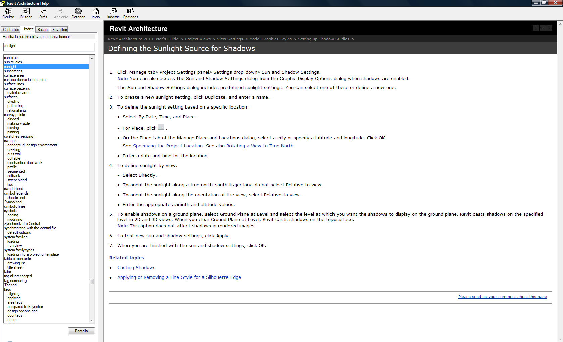Open Specifying the Project Location link
This screenshot has height=342, width=563.
pos(168,146)
